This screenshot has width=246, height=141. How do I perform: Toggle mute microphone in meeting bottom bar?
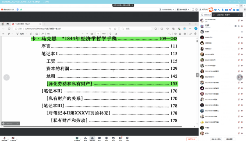[4, 138]
